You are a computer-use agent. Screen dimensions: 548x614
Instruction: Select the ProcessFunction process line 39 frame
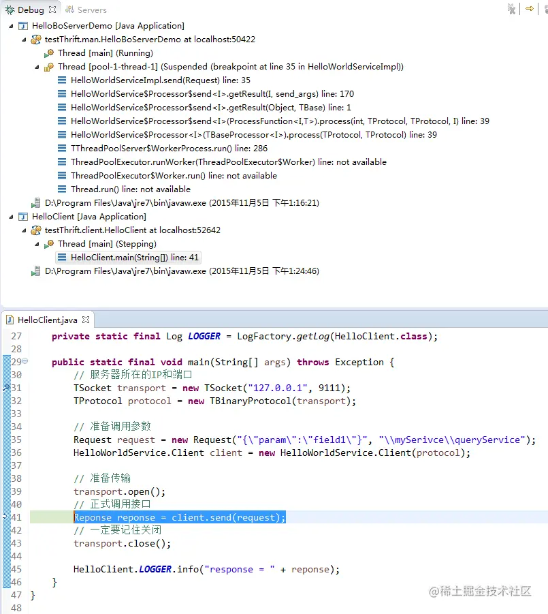click(280, 121)
